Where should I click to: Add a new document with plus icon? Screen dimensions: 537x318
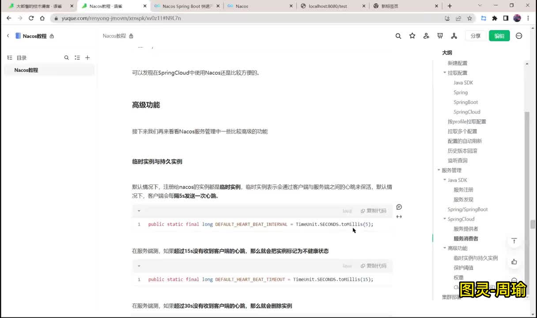87,57
